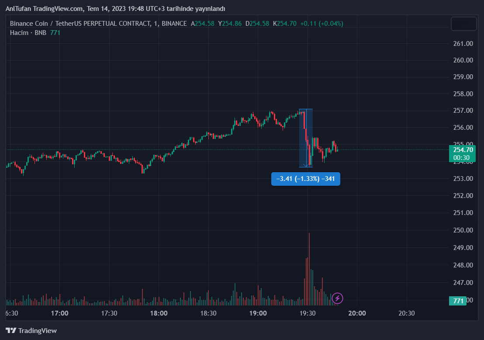
Task: Click the 00:30 candle countdown timer
Action: [461, 157]
